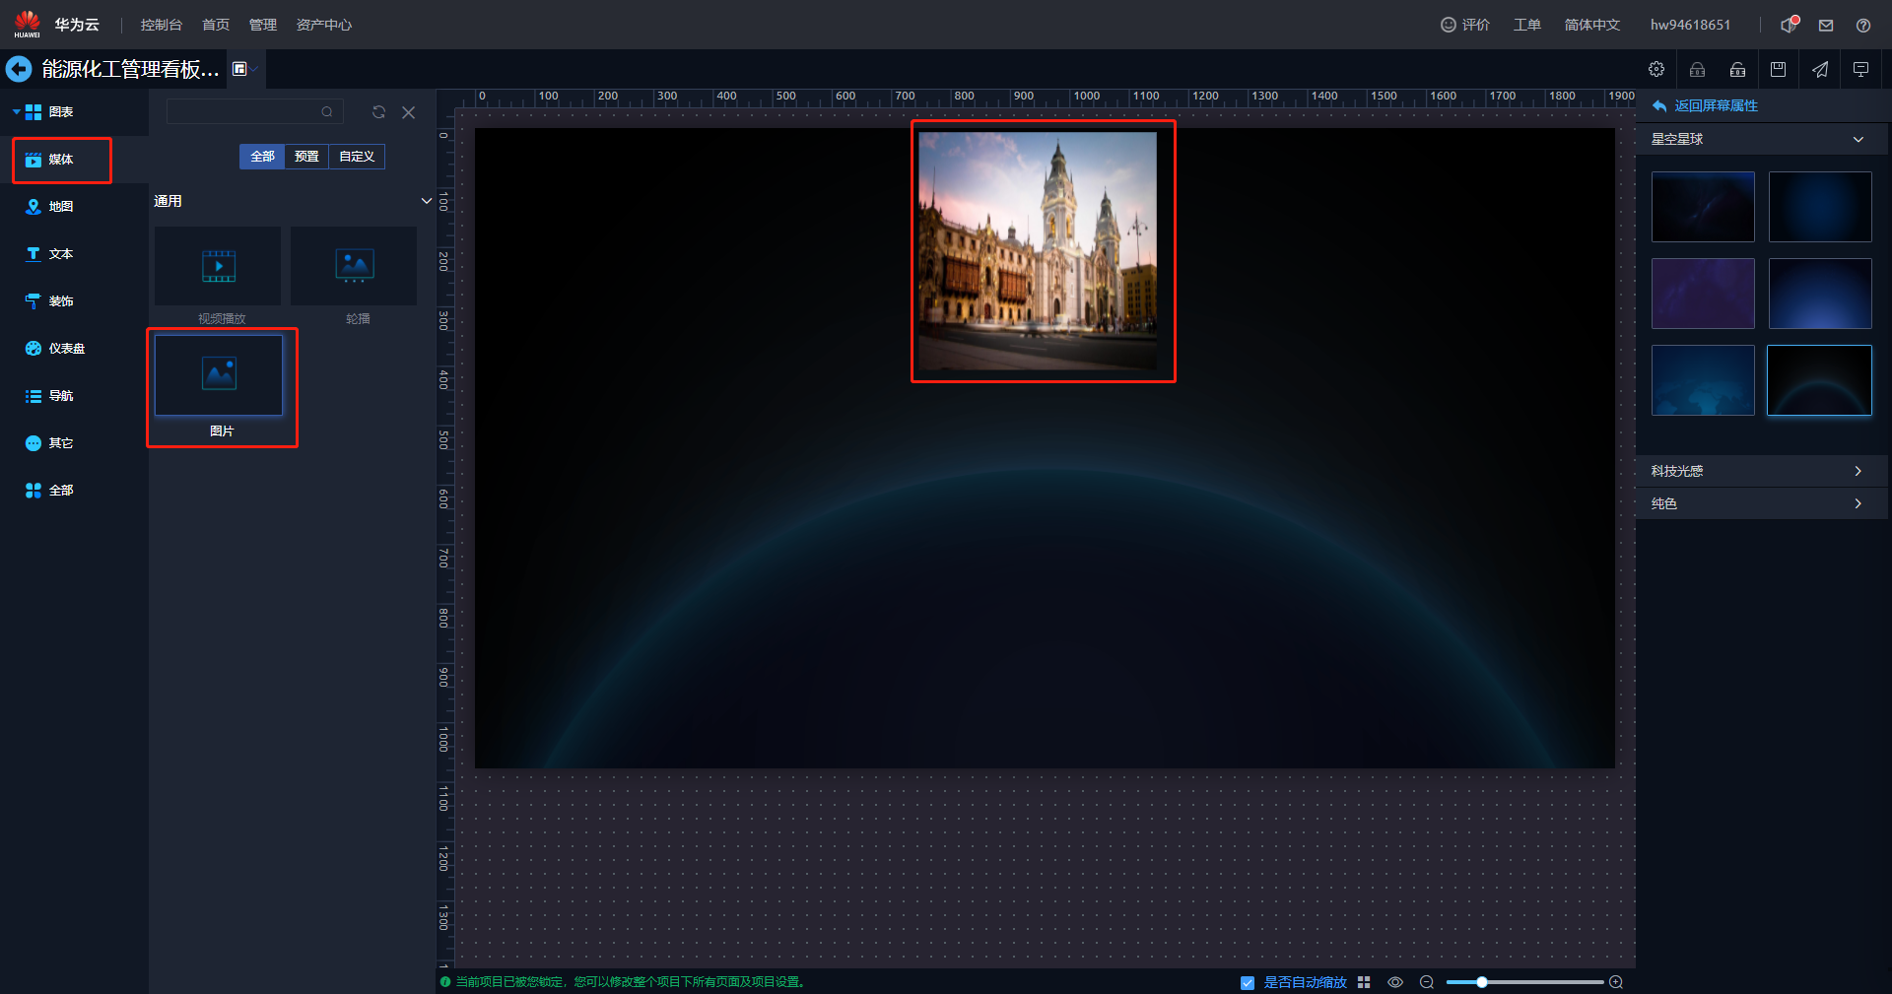This screenshot has height=994, width=1892.
Task: Switch to the 自定义 filter tab
Action: [357, 157]
